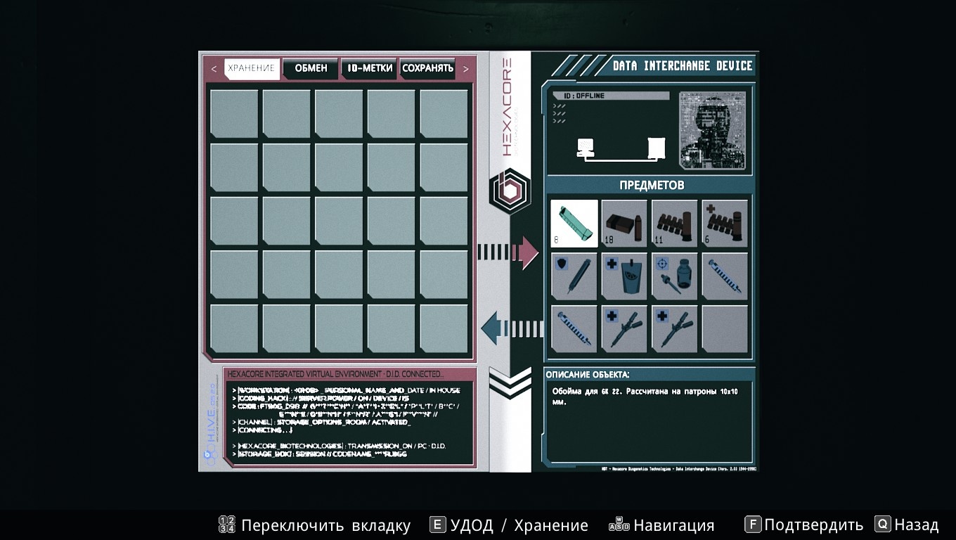Click the DATA INTERCHANGE DEVICE title
Screen dimensions: 956x540
(683, 66)
